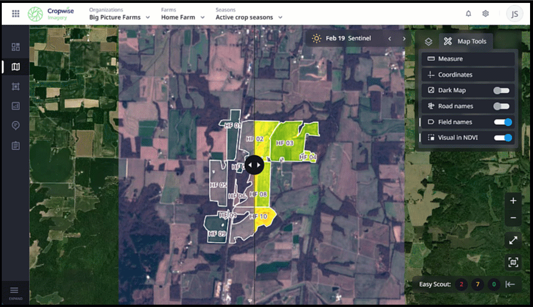Image resolution: width=533 pixels, height=307 pixels.
Task: Select the Measure tool
Action: pyautogui.click(x=468, y=59)
